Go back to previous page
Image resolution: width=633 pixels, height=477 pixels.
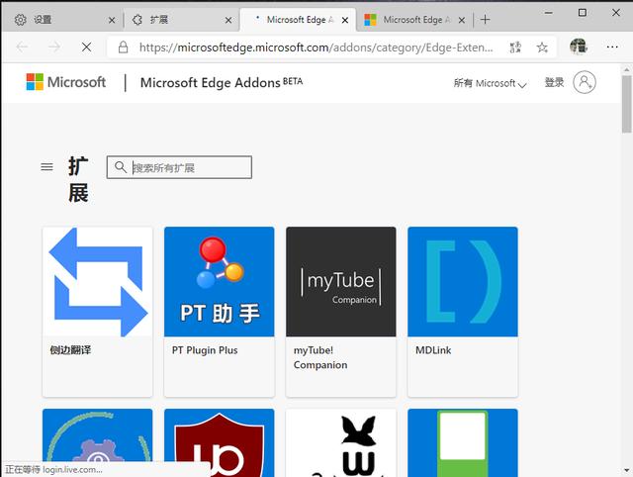(x=22, y=48)
